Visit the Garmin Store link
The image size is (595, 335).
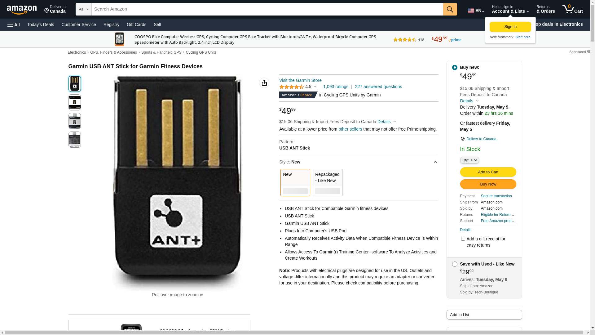300,80
